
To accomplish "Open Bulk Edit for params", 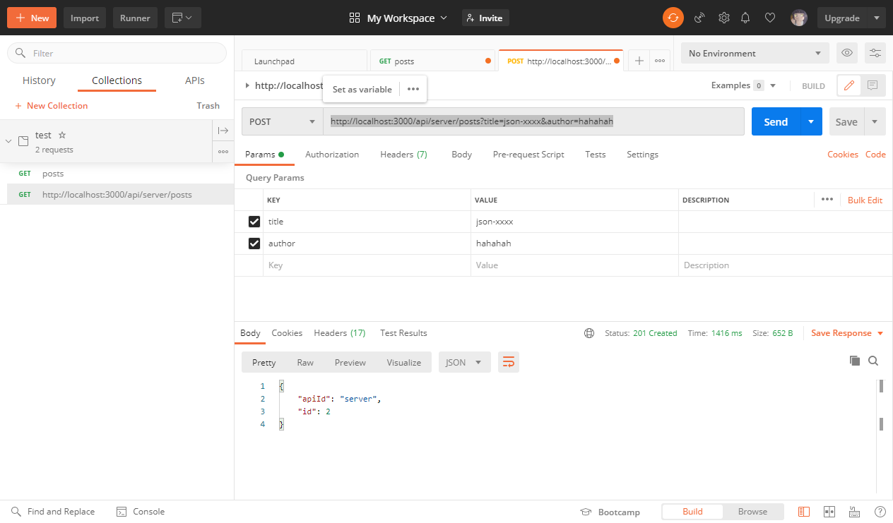I will point(865,200).
